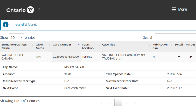Screen dimensions: 196x108
Task: Sort by Case Title column
Action: click(126, 46)
